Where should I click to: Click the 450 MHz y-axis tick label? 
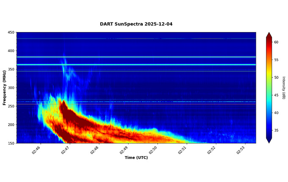coord(11,32)
